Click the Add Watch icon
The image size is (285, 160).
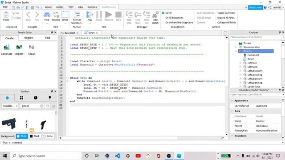coord(155,15)
